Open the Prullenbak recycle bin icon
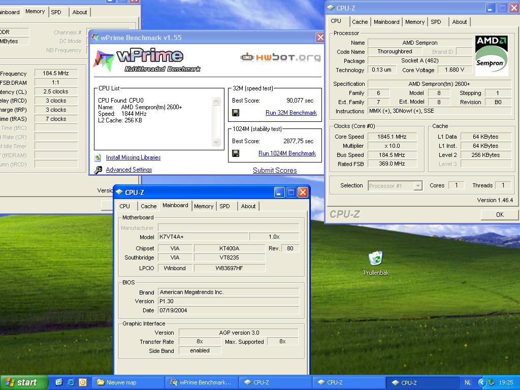The image size is (520, 390). 376,258
